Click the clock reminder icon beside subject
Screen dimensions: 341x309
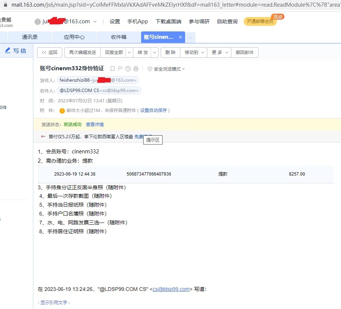pyautogui.click(x=128, y=69)
